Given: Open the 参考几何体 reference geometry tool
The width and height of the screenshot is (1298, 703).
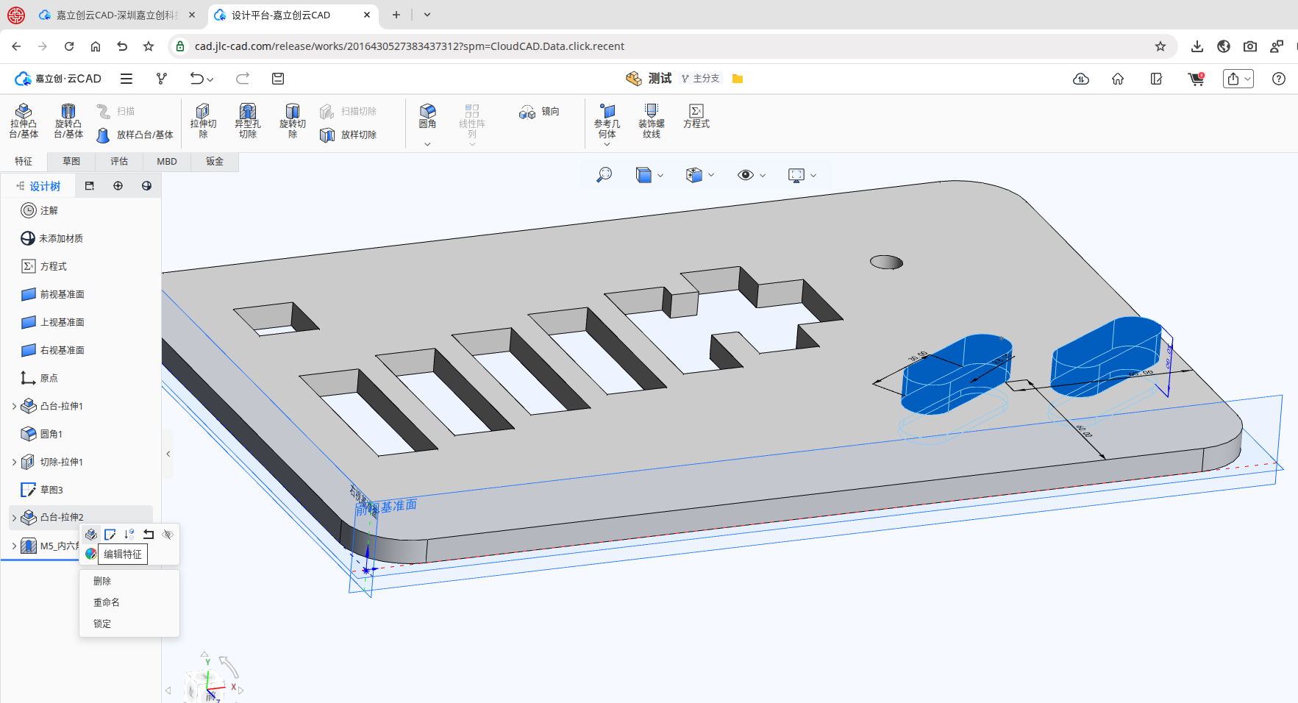Looking at the screenshot, I should [607, 121].
